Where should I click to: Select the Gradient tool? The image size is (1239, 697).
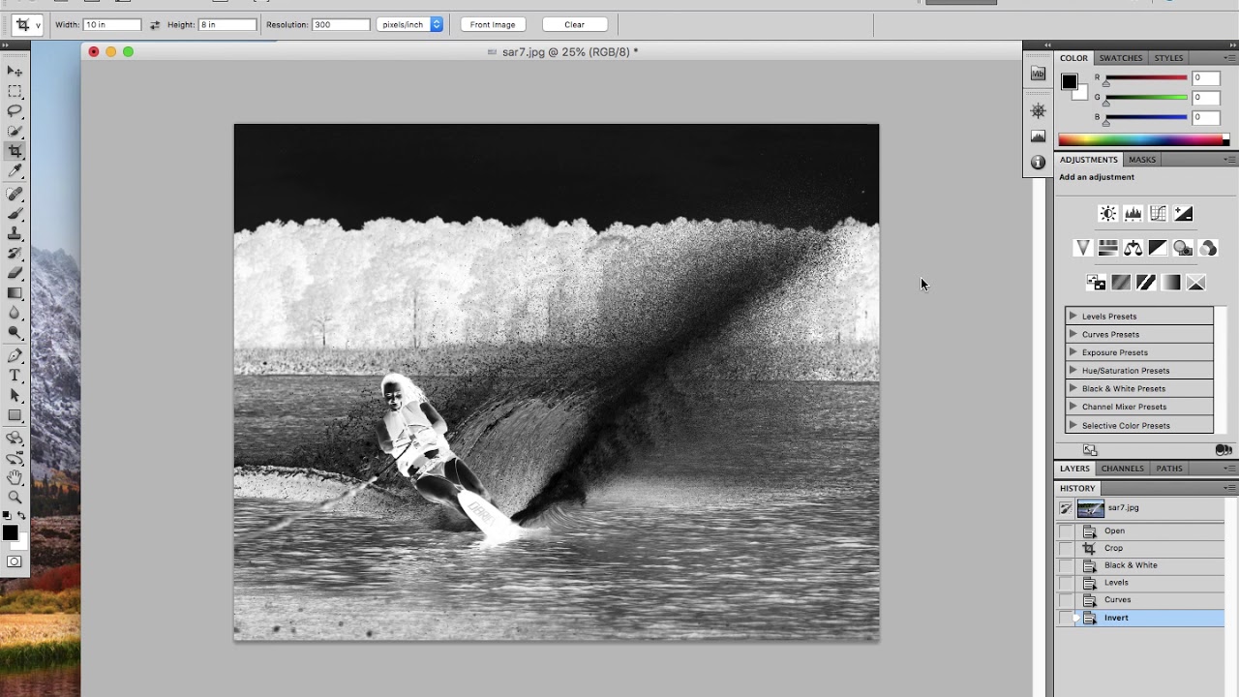click(15, 293)
